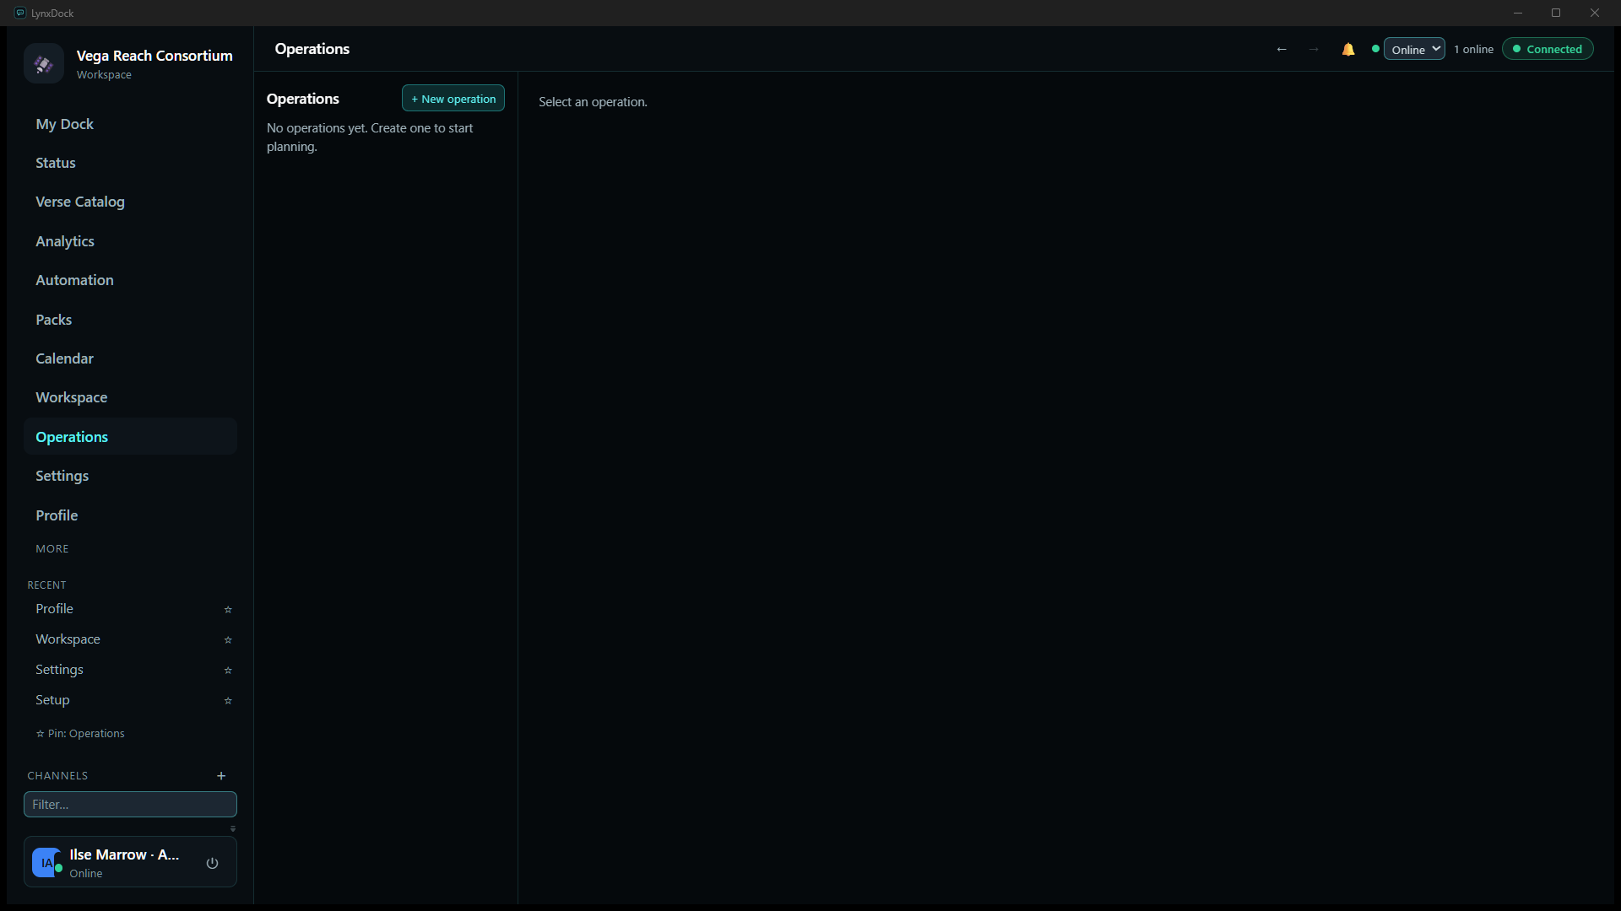Click the 1 online indicator
This screenshot has width=1621, height=911.
(1473, 50)
